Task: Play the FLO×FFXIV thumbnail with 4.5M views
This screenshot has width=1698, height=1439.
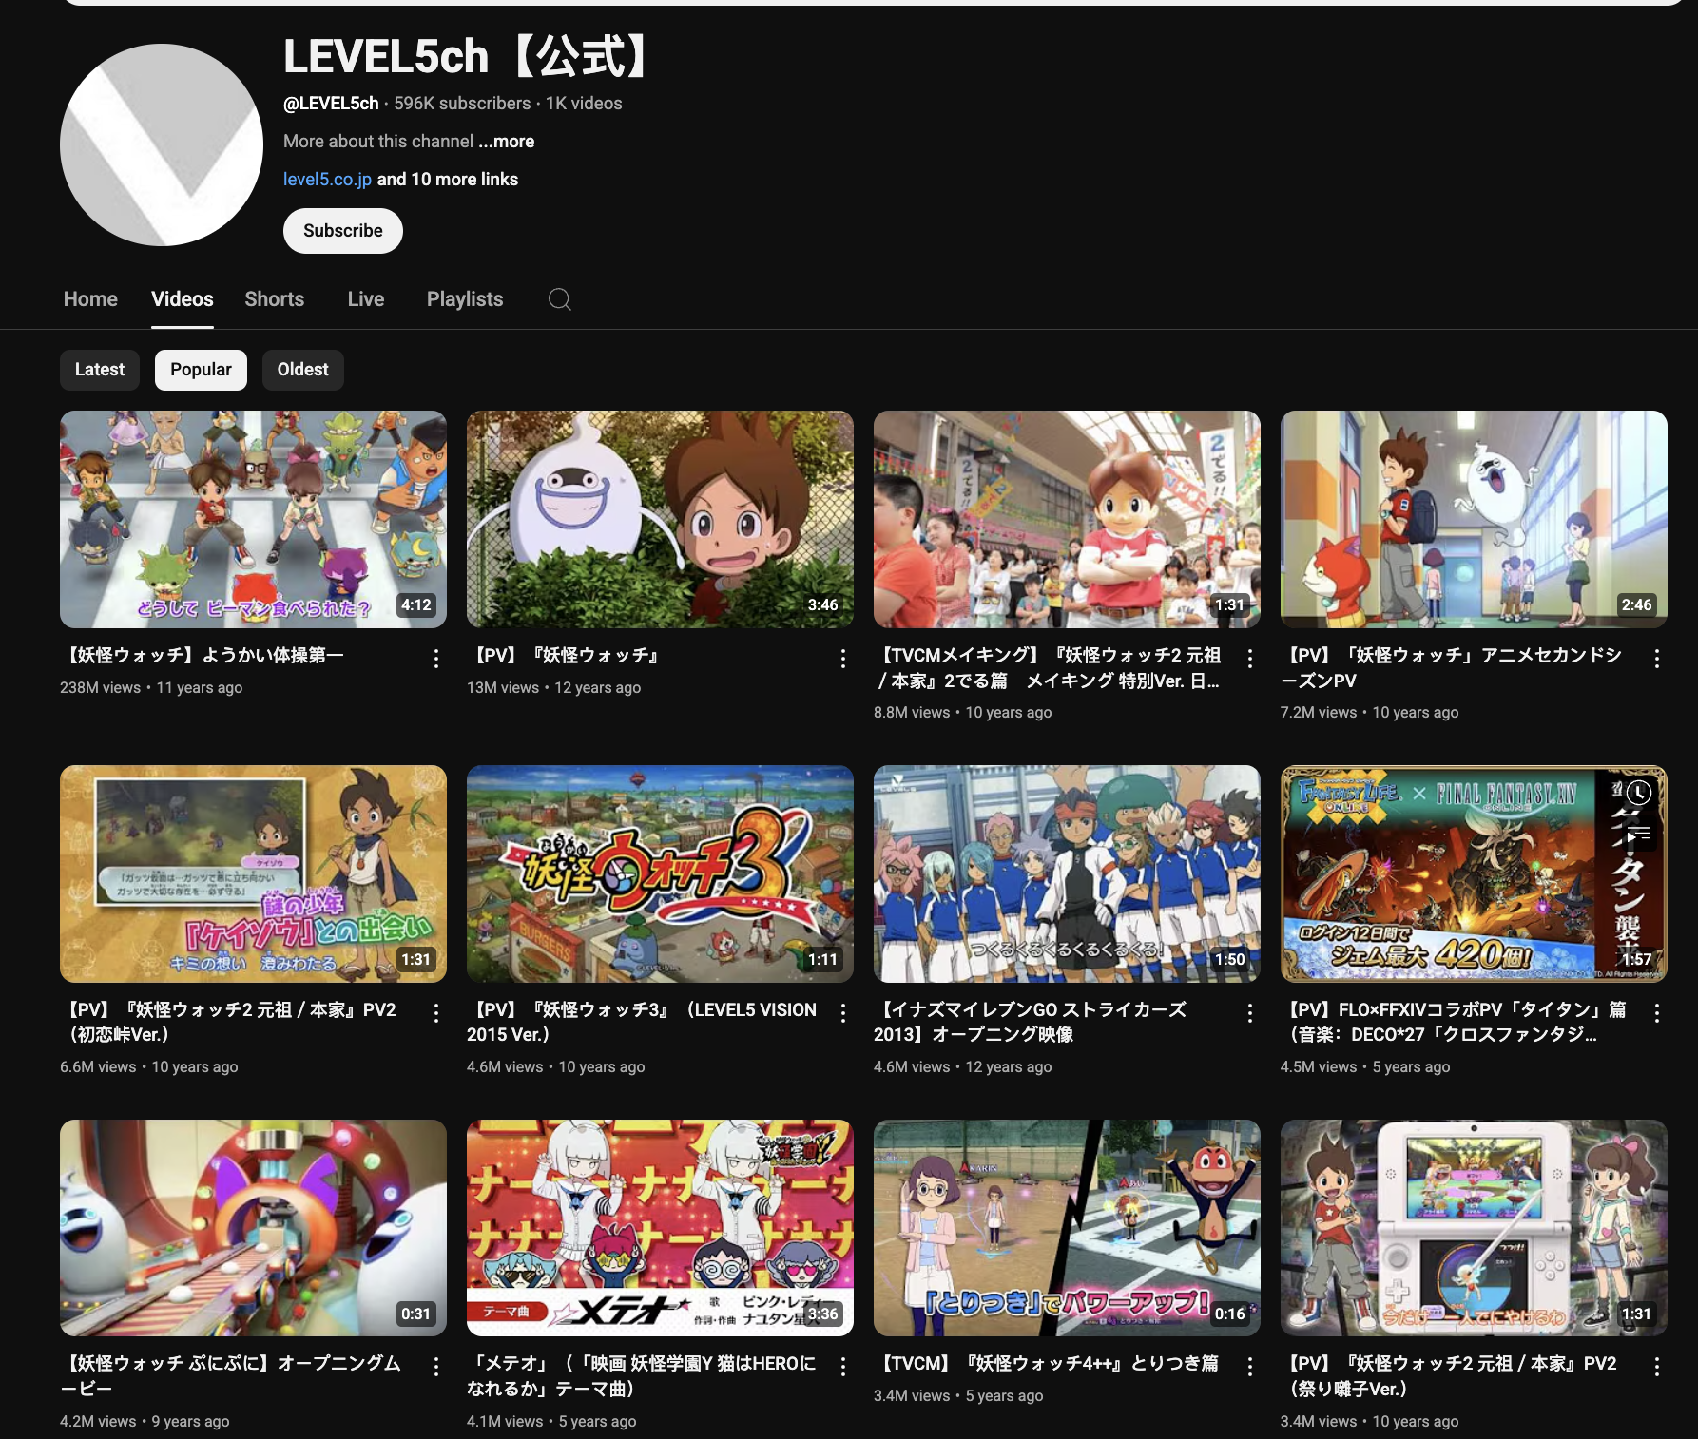Action: 1474,873
